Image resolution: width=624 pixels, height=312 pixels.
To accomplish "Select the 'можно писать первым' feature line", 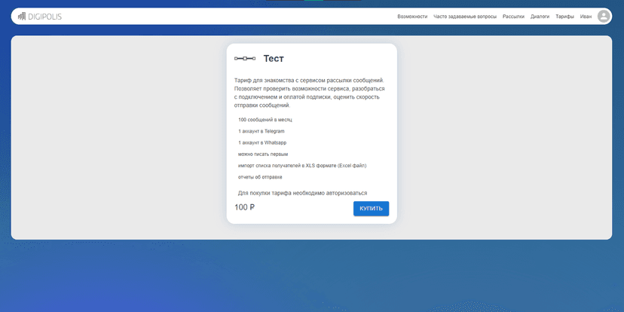I will point(263,154).
